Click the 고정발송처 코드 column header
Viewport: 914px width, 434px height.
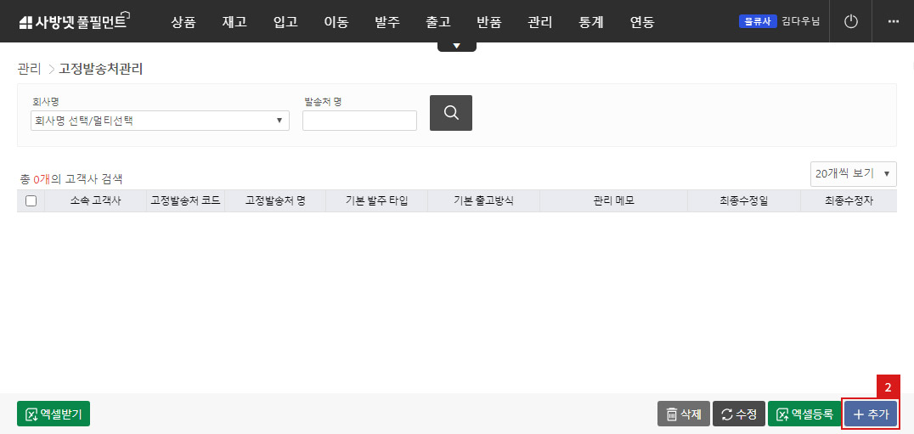point(185,201)
